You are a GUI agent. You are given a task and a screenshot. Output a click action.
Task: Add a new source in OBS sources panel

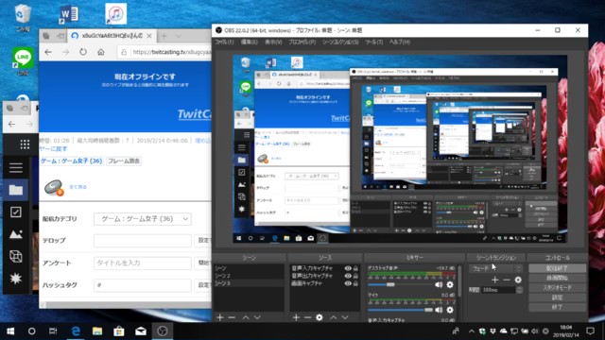(x=296, y=317)
